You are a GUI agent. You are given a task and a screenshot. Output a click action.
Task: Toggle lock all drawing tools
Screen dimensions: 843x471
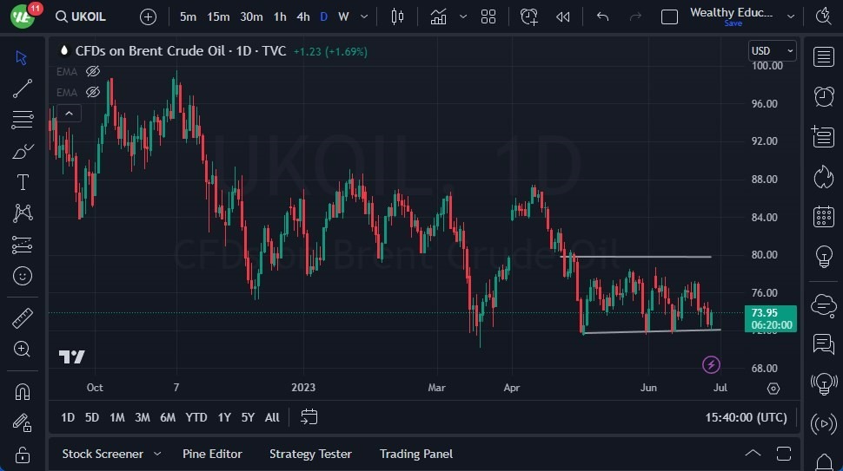point(22,455)
